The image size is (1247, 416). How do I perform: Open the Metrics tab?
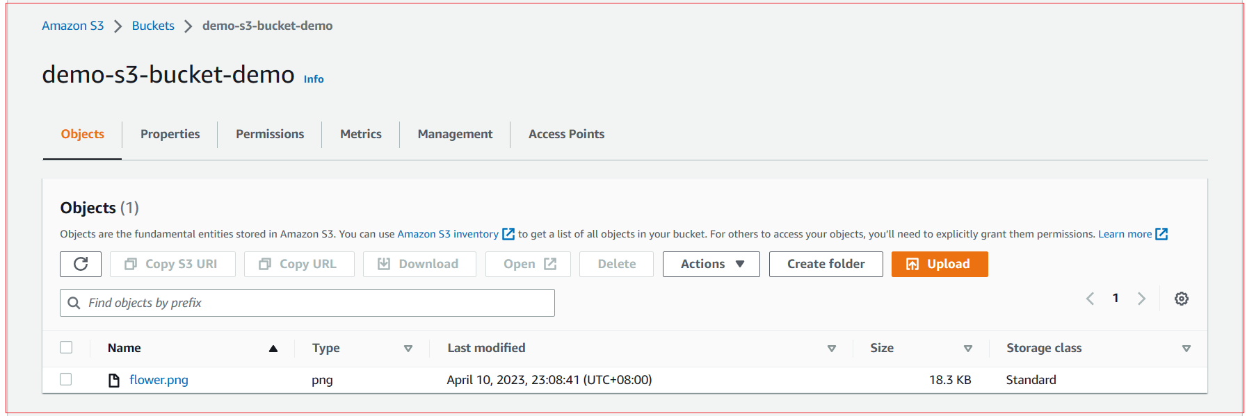(360, 134)
